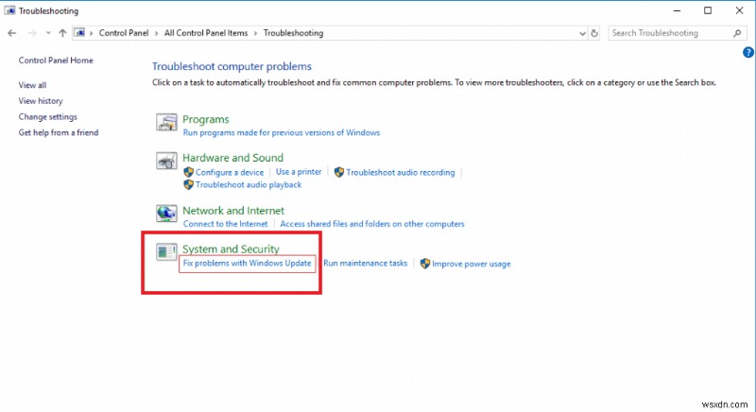Select the Troubleshooting breadcrumb
Image resolution: width=756 pixels, height=412 pixels.
(293, 33)
